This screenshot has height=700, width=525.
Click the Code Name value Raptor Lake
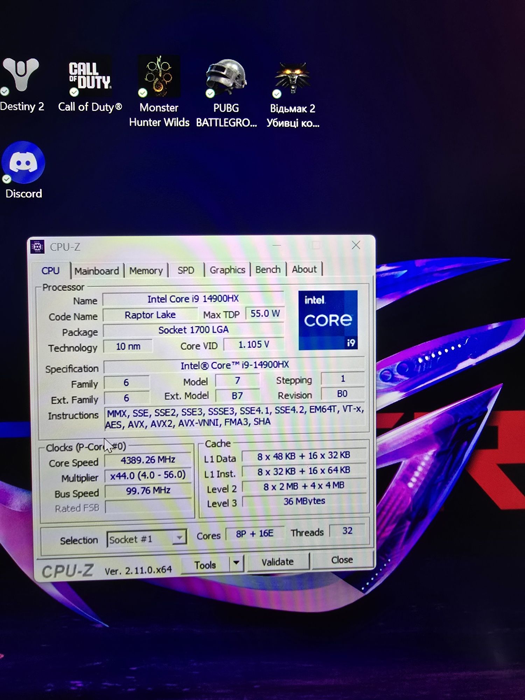coord(150,315)
